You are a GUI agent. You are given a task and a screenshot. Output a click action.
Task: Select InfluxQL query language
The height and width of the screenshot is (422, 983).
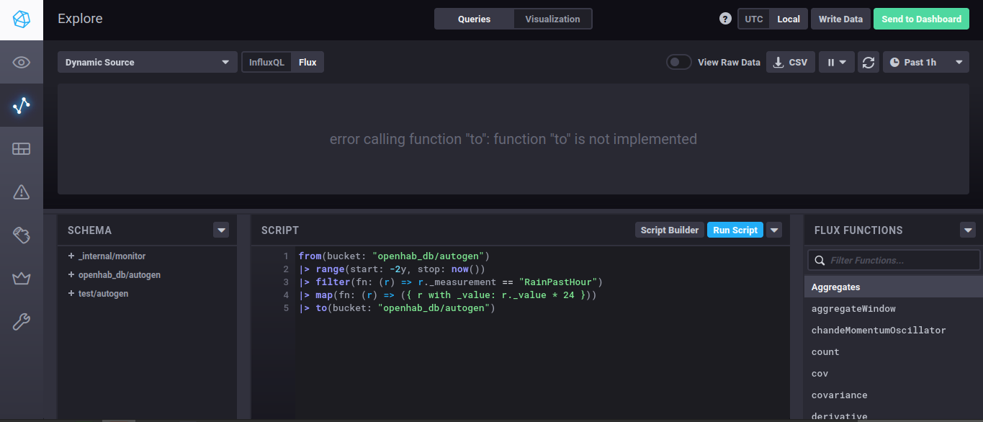266,63
